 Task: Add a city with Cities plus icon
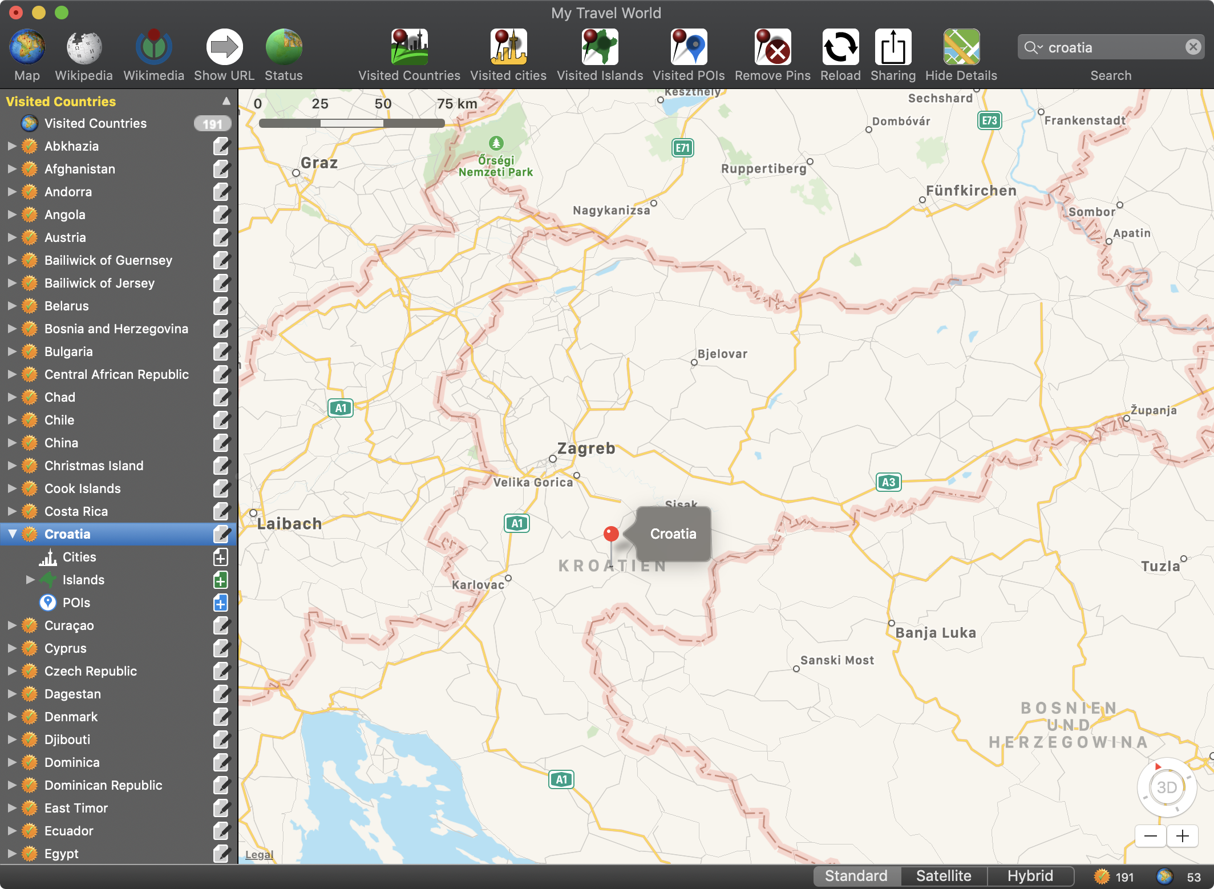(221, 557)
